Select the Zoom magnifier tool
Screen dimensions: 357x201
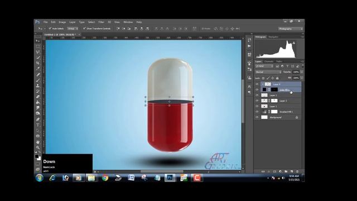pyautogui.click(x=38, y=147)
